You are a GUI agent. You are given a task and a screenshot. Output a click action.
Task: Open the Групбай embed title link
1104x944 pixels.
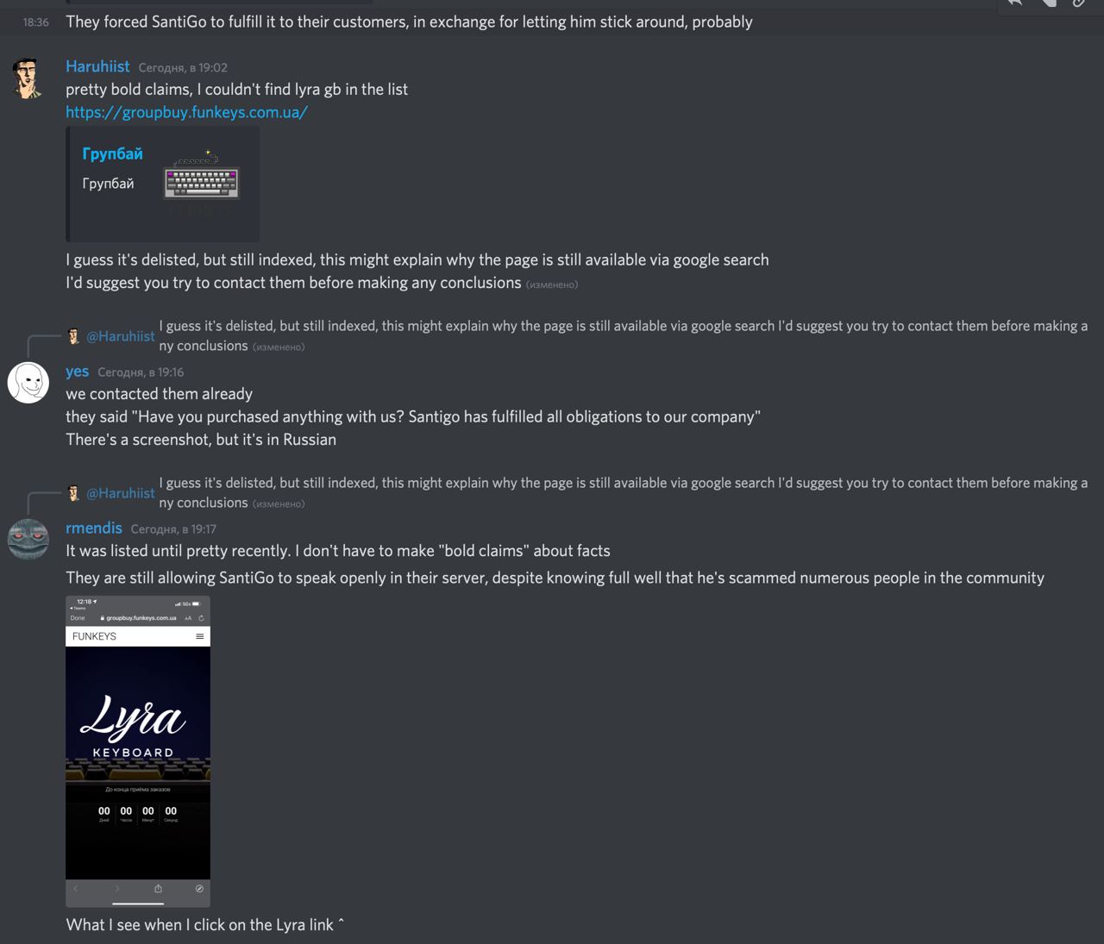[112, 153]
